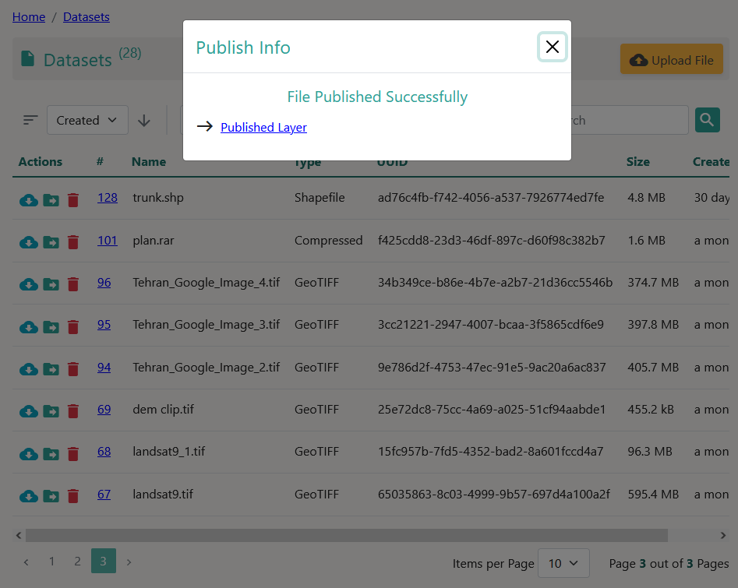738x588 pixels.
Task: Open the Items per Page dropdown
Action: [563, 563]
